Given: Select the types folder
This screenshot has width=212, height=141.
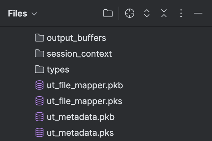Looking at the screenshot, I should pos(58,70).
